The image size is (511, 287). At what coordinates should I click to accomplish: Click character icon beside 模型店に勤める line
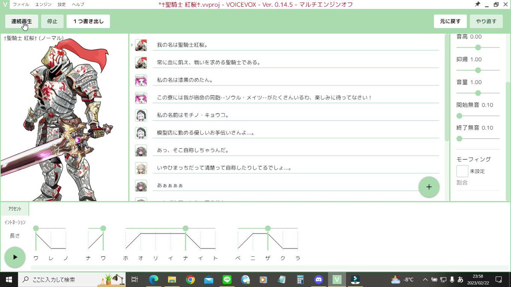(x=141, y=133)
